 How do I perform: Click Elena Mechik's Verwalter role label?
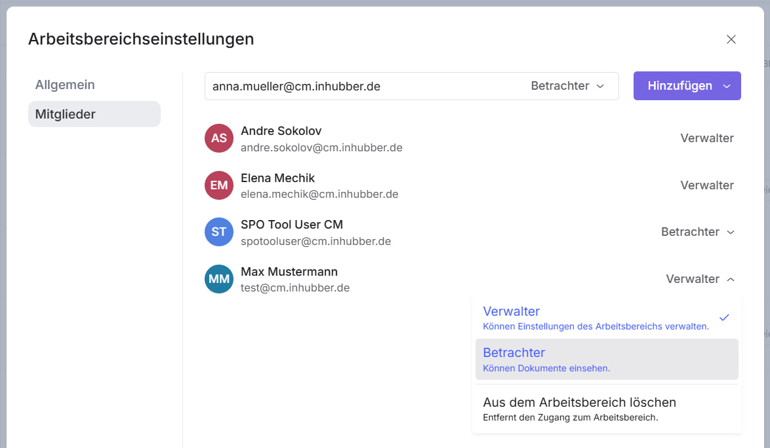(x=706, y=185)
